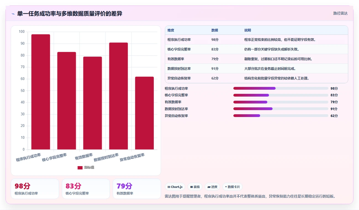Click the 异常自动恢复率 x-axis label
The width and height of the screenshot is (359, 210).
pyautogui.click(x=132, y=158)
